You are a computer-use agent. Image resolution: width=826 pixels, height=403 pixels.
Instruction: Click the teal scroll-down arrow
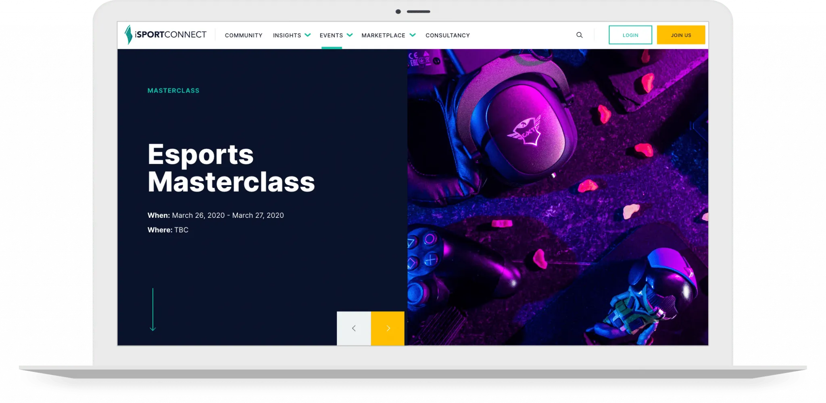click(153, 310)
